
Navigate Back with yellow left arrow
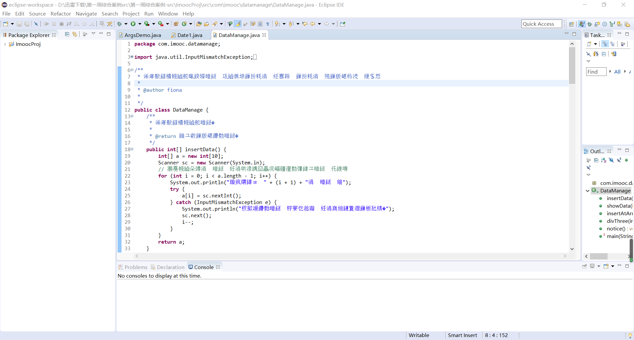pos(313,24)
